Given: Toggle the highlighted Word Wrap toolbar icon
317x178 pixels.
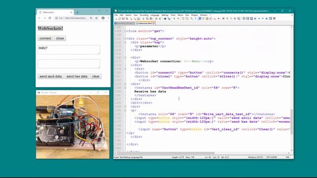Looking at the screenshot, I should [200, 19].
